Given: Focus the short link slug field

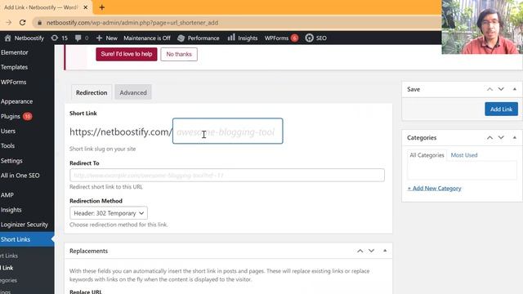Looking at the screenshot, I should pos(227,131).
